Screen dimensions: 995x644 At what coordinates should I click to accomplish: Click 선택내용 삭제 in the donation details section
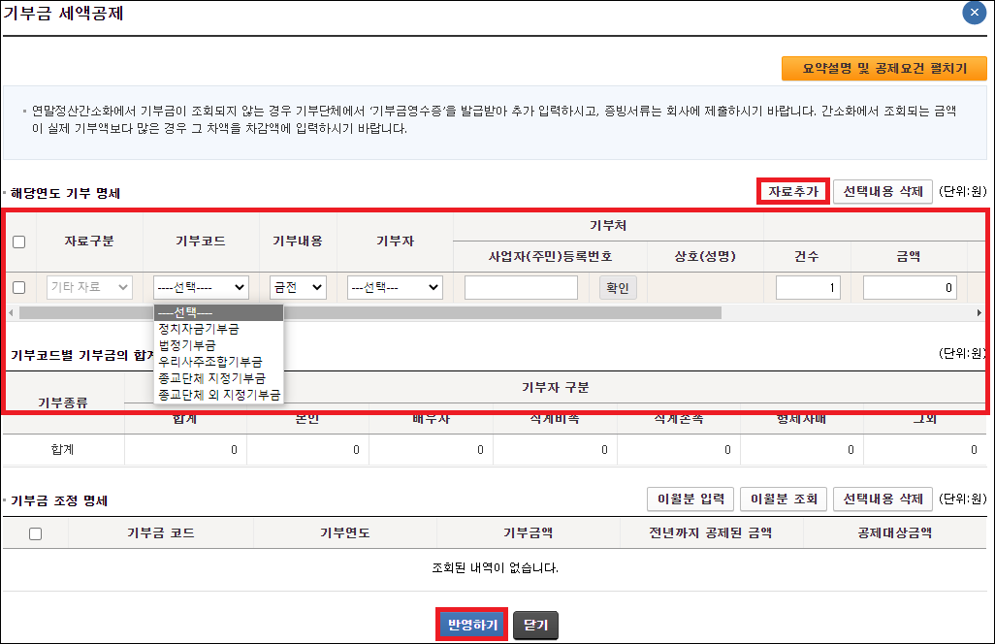[x=882, y=191]
